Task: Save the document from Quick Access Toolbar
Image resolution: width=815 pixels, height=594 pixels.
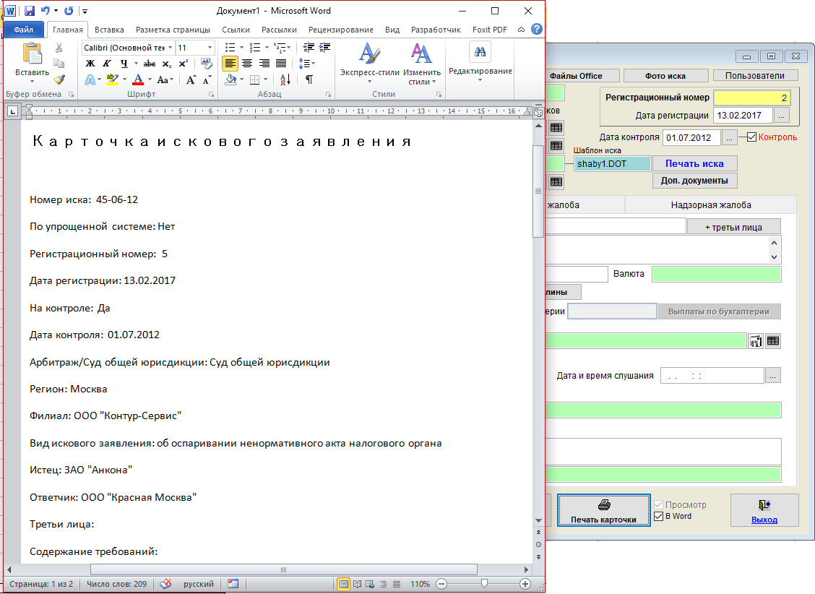Action: [29, 10]
